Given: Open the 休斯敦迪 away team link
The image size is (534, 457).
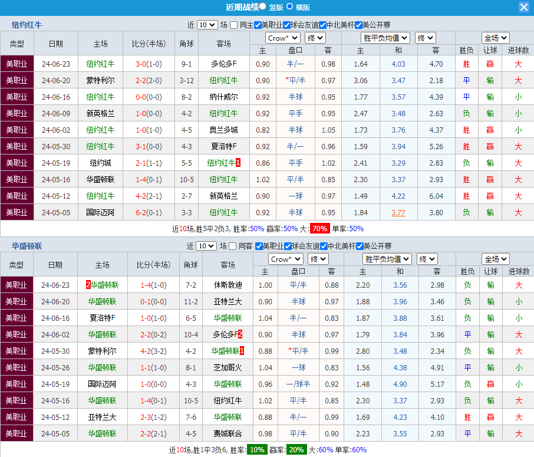Looking at the screenshot, I should tap(228, 285).
